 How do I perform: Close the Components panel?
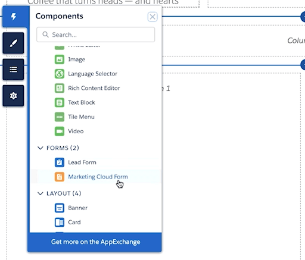point(152,17)
